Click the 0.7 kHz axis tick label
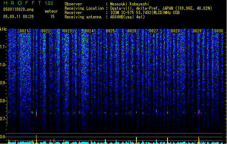This screenshot has height=144, width=227. click(3, 119)
